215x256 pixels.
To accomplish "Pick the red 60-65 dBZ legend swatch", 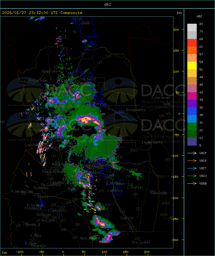I will tap(192, 43).
